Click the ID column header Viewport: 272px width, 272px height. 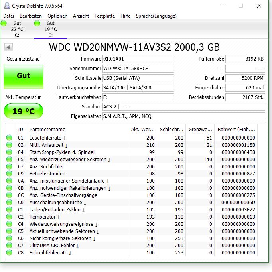tap(20, 129)
